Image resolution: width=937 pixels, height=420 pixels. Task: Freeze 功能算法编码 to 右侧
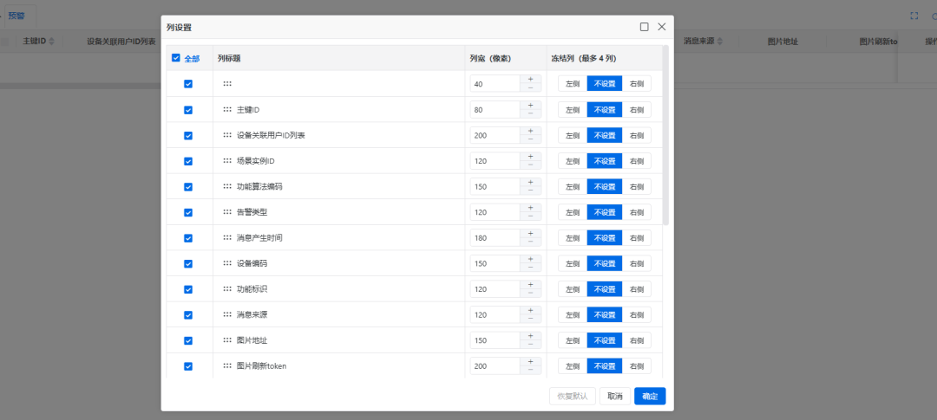[637, 187]
